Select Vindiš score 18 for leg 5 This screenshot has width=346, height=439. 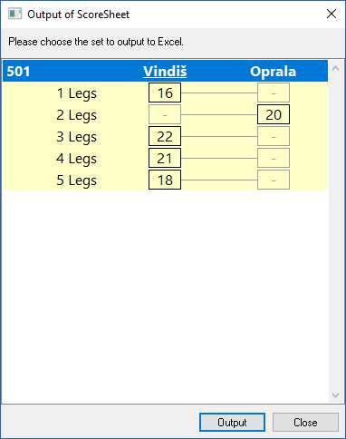tap(165, 180)
